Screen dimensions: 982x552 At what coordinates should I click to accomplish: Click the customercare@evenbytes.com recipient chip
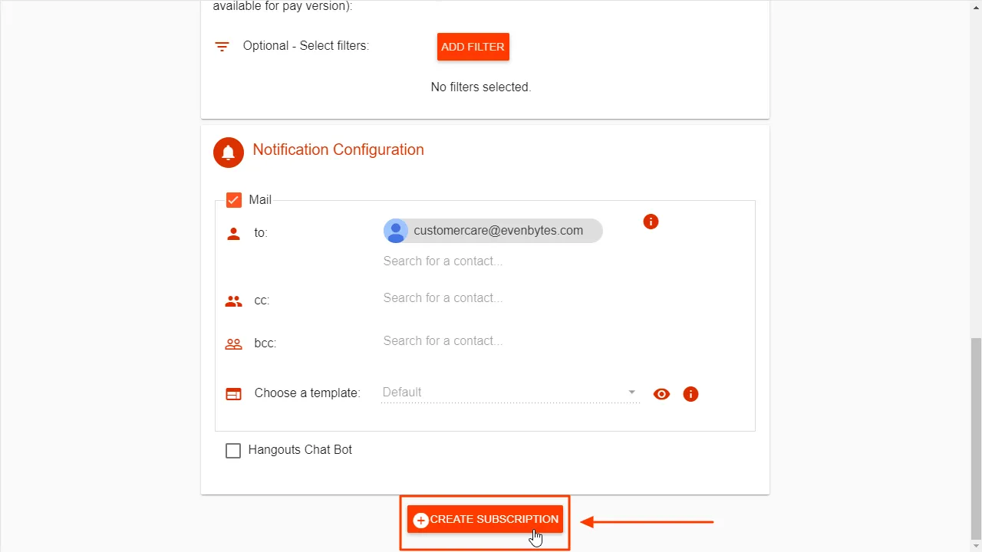tap(493, 231)
